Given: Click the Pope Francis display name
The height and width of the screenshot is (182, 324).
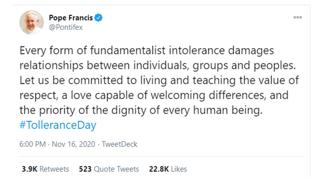Looking at the screenshot, I should [x=71, y=18].
